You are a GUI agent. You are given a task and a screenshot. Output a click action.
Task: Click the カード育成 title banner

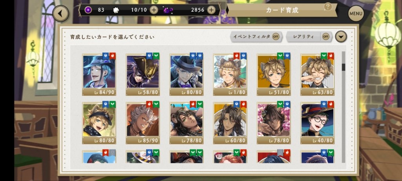[x=281, y=10]
